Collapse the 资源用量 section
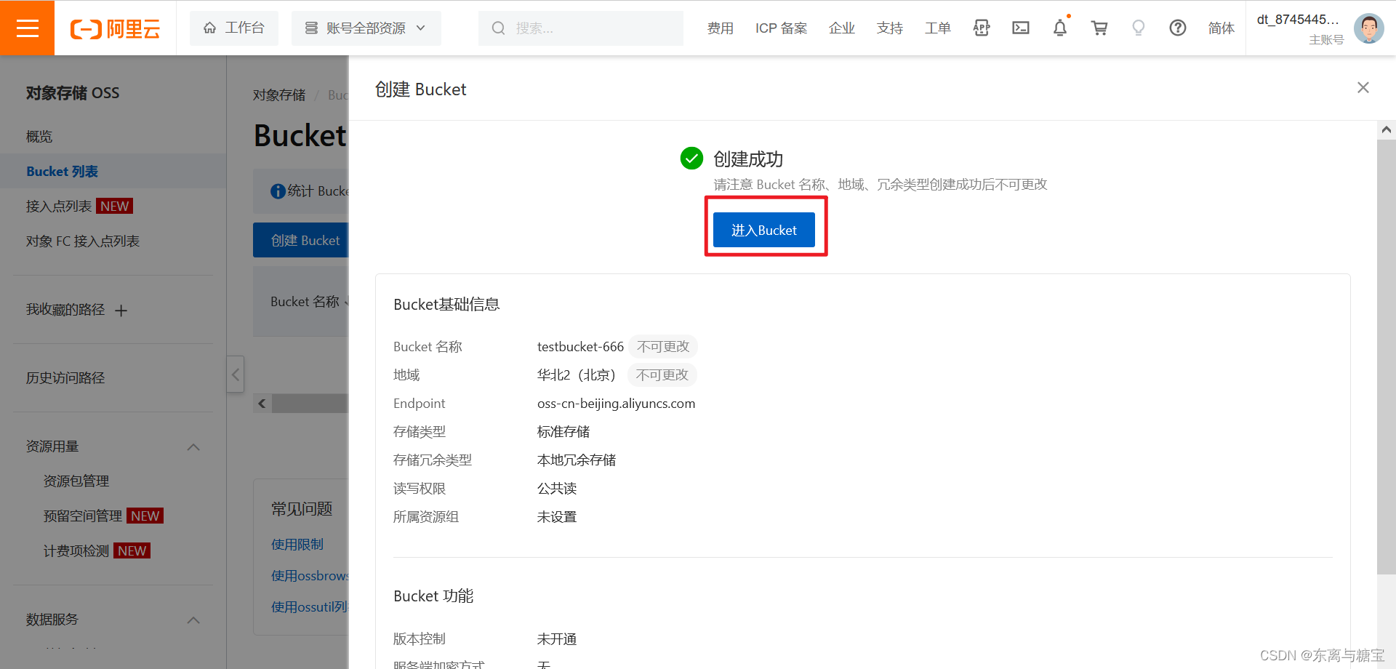The image size is (1396, 669). point(193,446)
